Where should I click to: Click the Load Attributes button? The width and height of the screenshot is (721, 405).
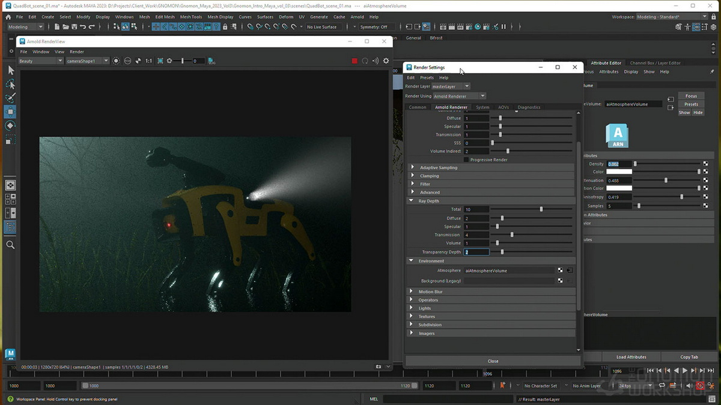(x=631, y=357)
